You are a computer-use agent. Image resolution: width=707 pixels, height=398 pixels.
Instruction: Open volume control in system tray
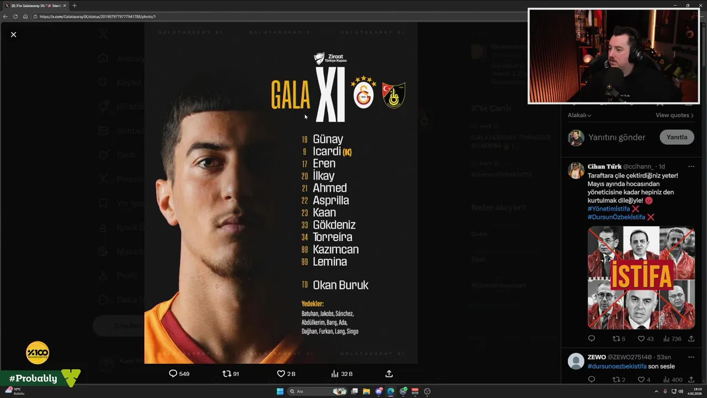[x=681, y=391]
